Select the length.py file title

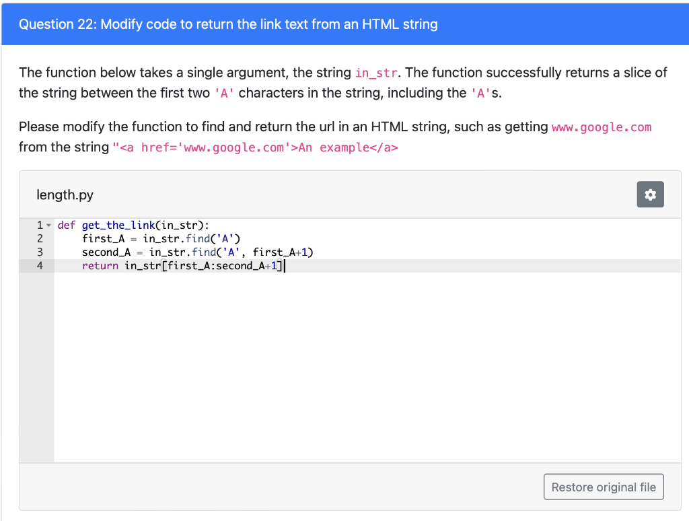tap(65, 195)
